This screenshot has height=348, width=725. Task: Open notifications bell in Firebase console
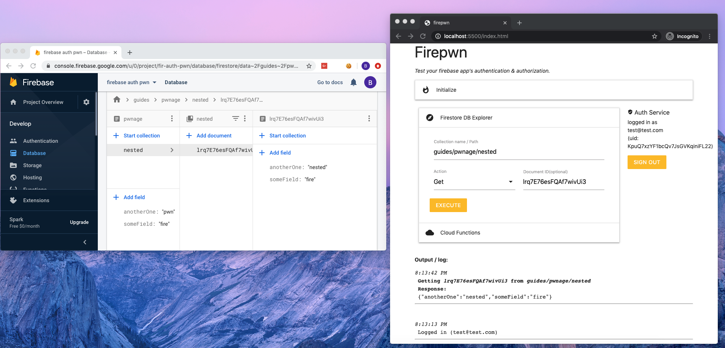click(x=354, y=82)
